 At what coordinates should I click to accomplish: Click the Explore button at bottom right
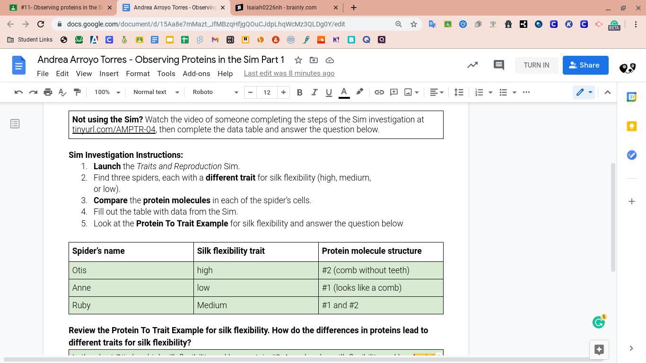(599, 349)
